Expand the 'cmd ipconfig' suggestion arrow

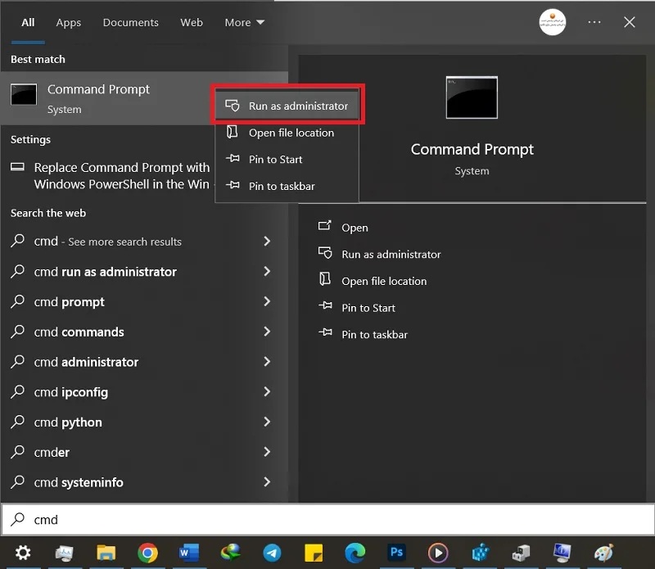tap(267, 391)
